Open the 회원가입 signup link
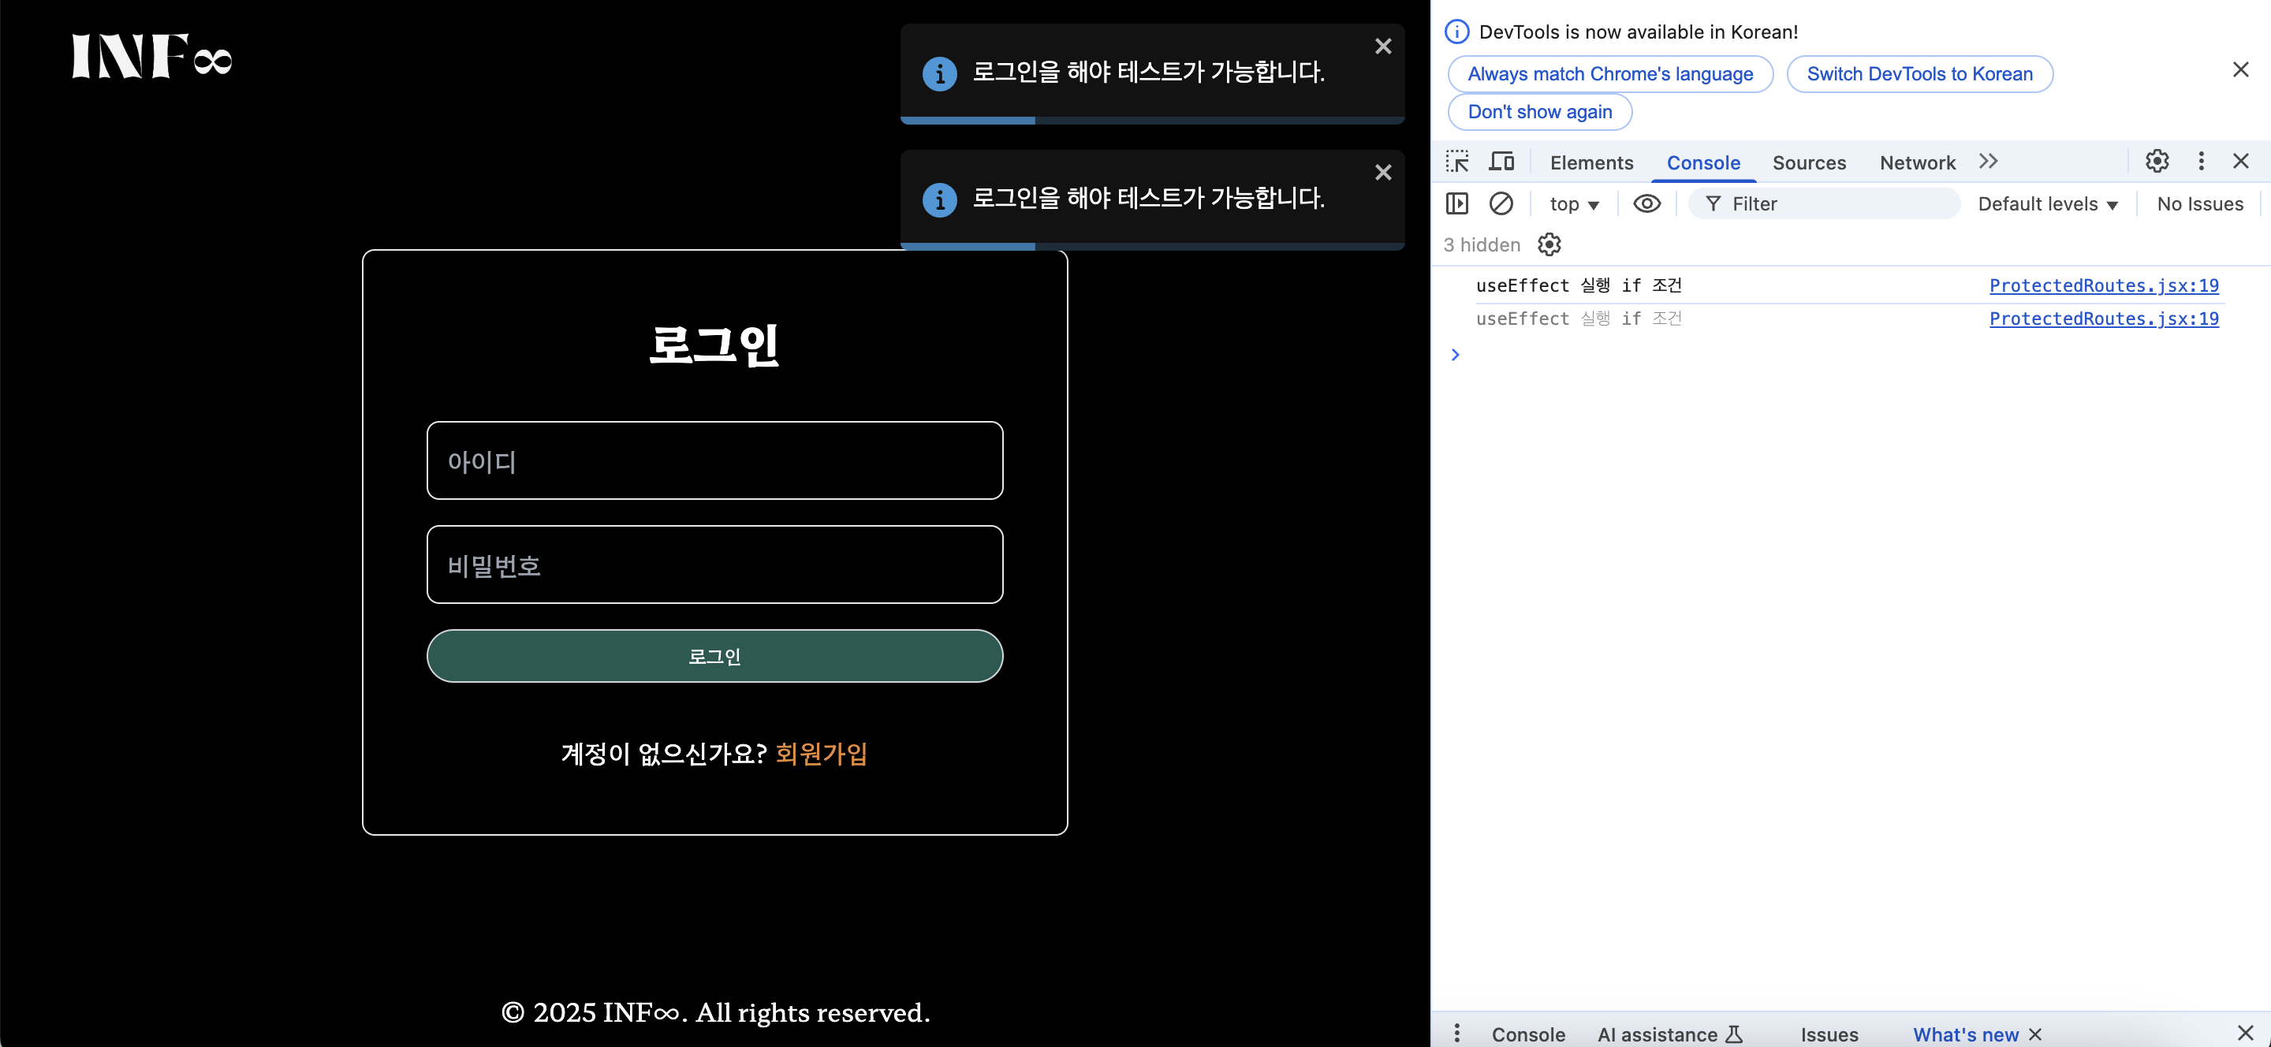 (x=821, y=754)
